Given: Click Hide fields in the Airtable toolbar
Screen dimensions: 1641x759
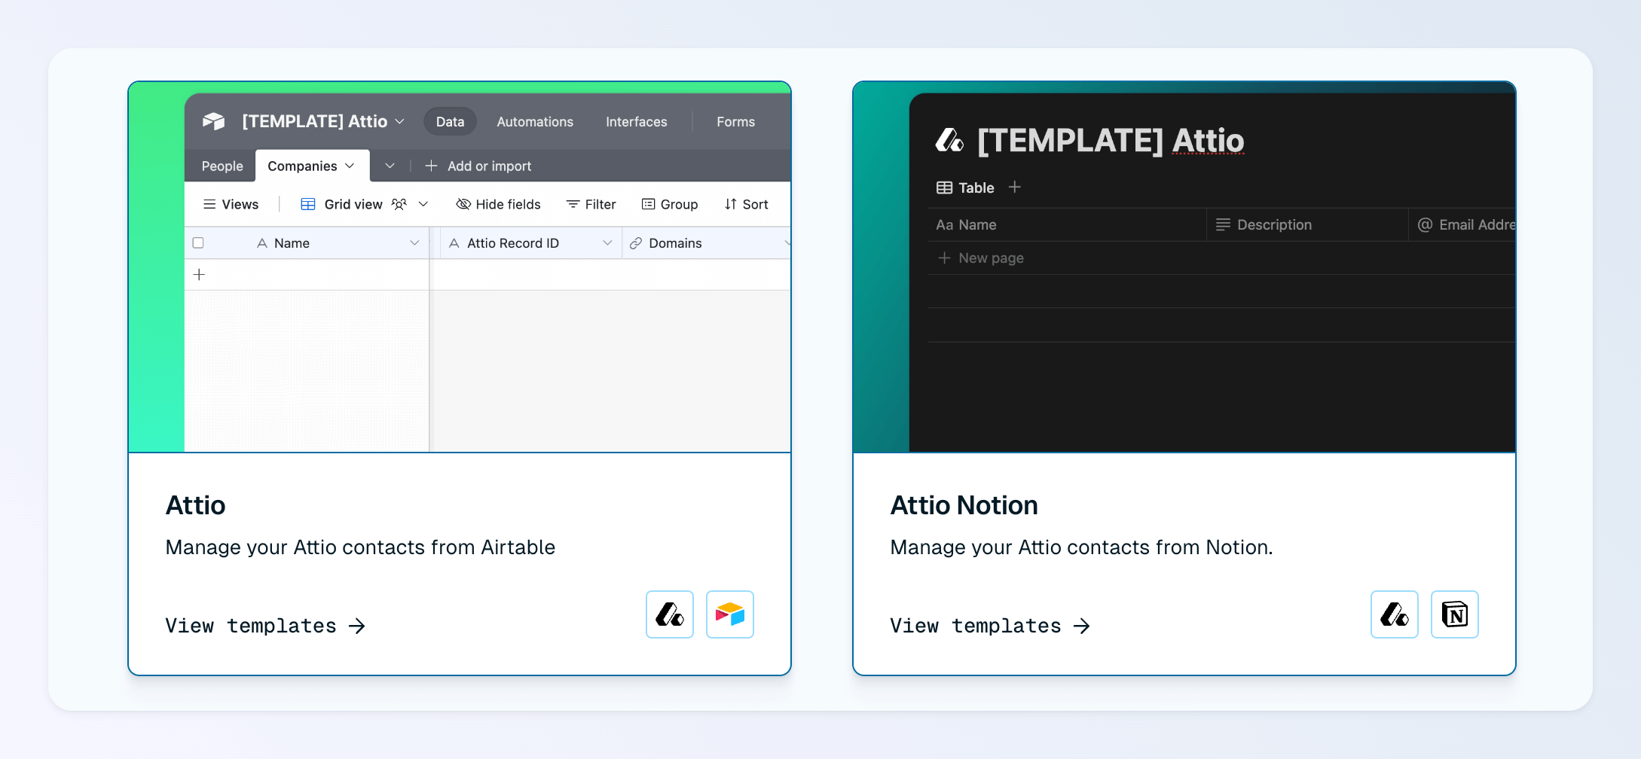Looking at the screenshot, I should click(x=498, y=204).
